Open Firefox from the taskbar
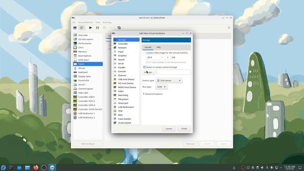 point(36,168)
